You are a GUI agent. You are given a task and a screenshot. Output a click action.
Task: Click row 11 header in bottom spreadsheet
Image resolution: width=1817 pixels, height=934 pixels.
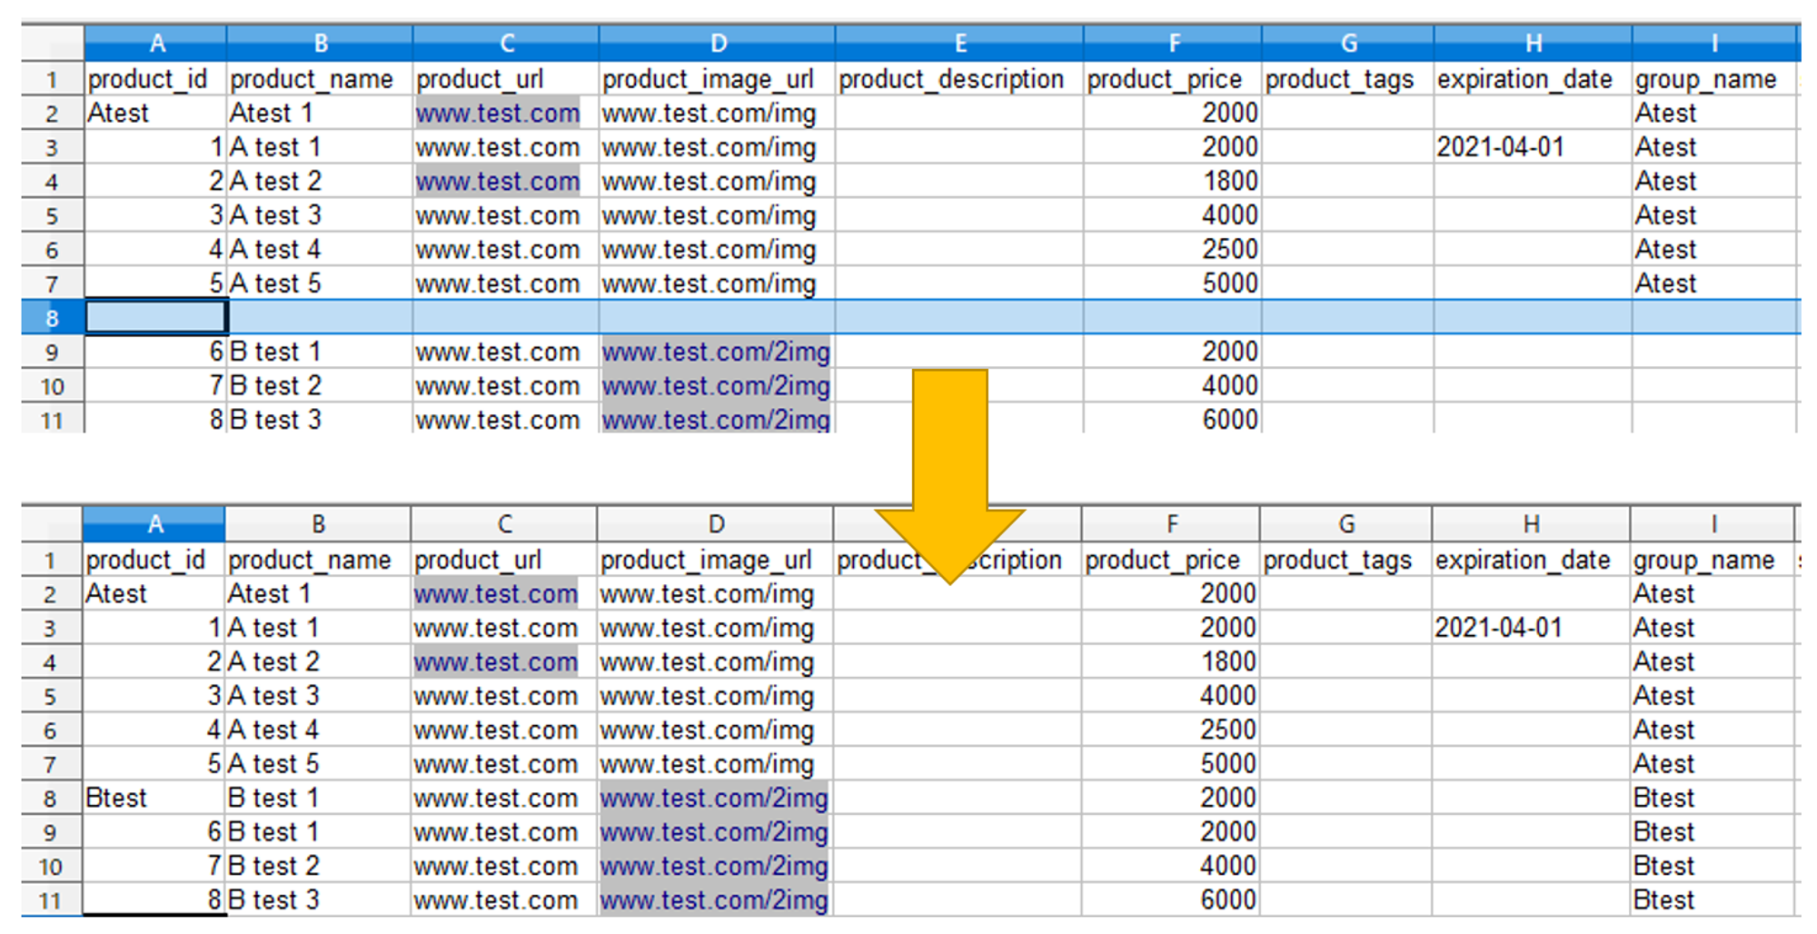(x=50, y=900)
